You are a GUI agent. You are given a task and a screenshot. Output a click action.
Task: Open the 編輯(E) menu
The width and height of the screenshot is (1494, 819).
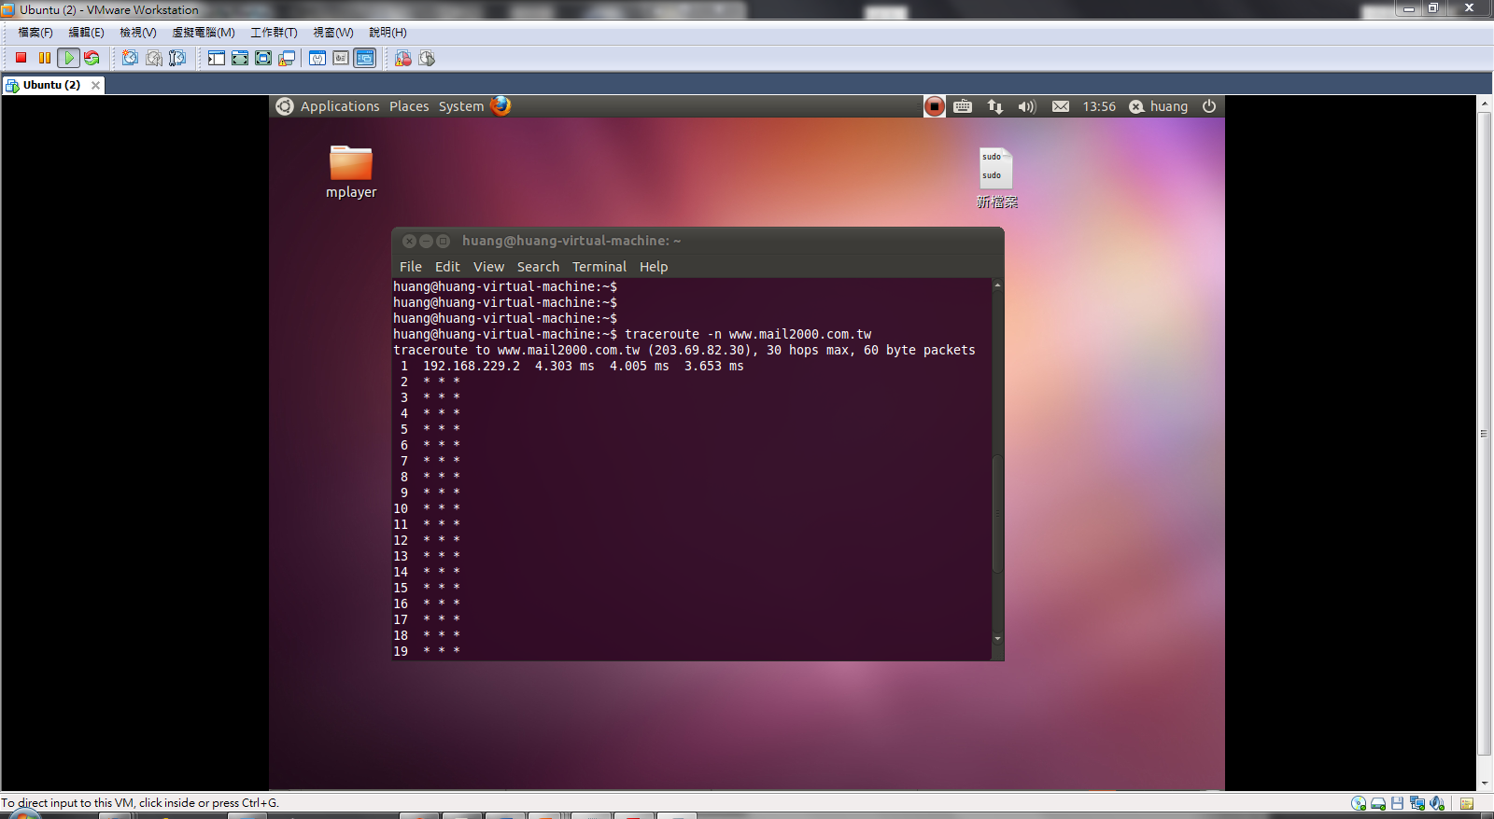[x=87, y=32]
